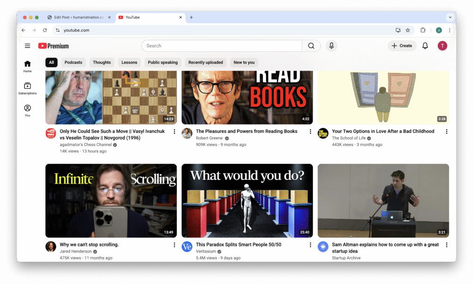Screen dimensions: 473x284
Task: Open the notifications bell
Action: point(425,46)
